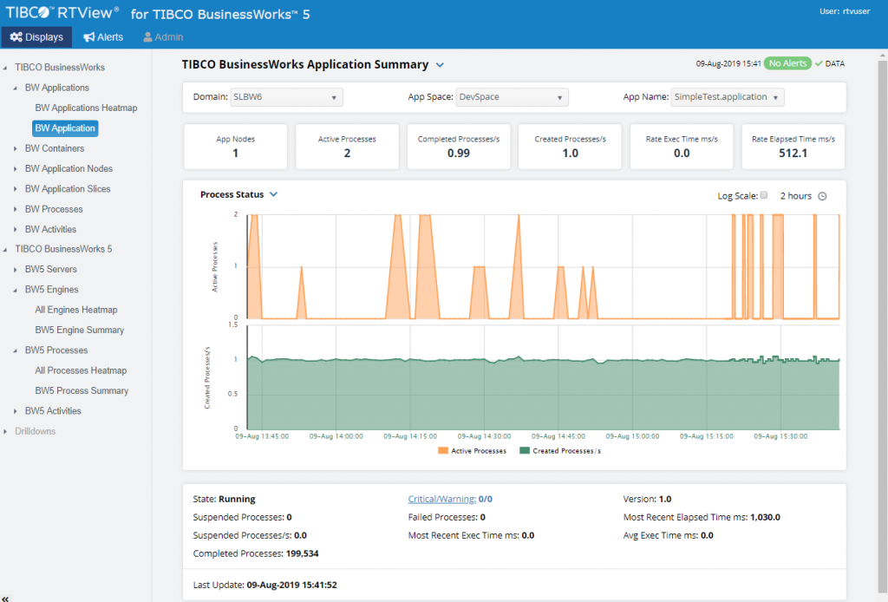Image resolution: width=888 pixels, height=602 pixels.
Task: Click the Completed Processes/s metric card
Action: click(x=458, y=147)
